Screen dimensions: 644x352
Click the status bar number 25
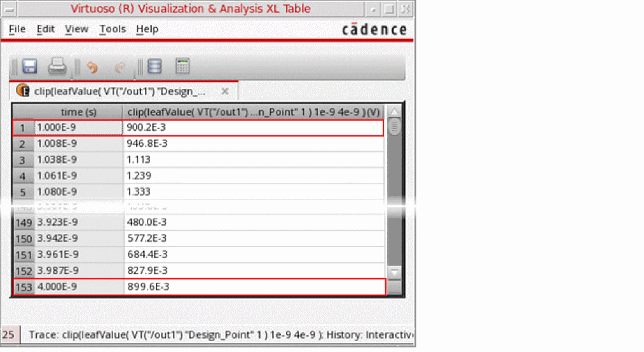8,335
